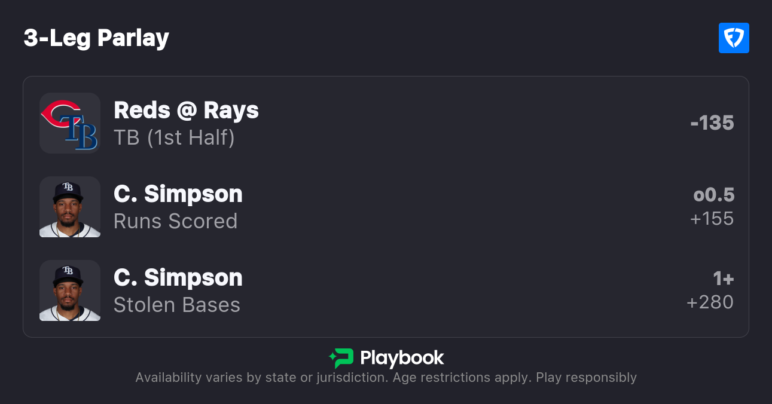Select the "Reds @ Rays" matchup name
Image resolution: width=772 pixels, height=404 pixels.
point(186,111)
